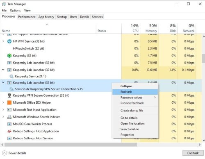Click the 0.1 Mbps network value
The image size is (205, 159).
click(x=188, y=70)
